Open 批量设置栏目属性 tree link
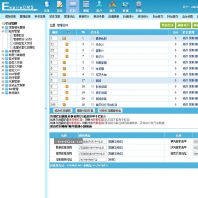 click(x=24, y=47)
